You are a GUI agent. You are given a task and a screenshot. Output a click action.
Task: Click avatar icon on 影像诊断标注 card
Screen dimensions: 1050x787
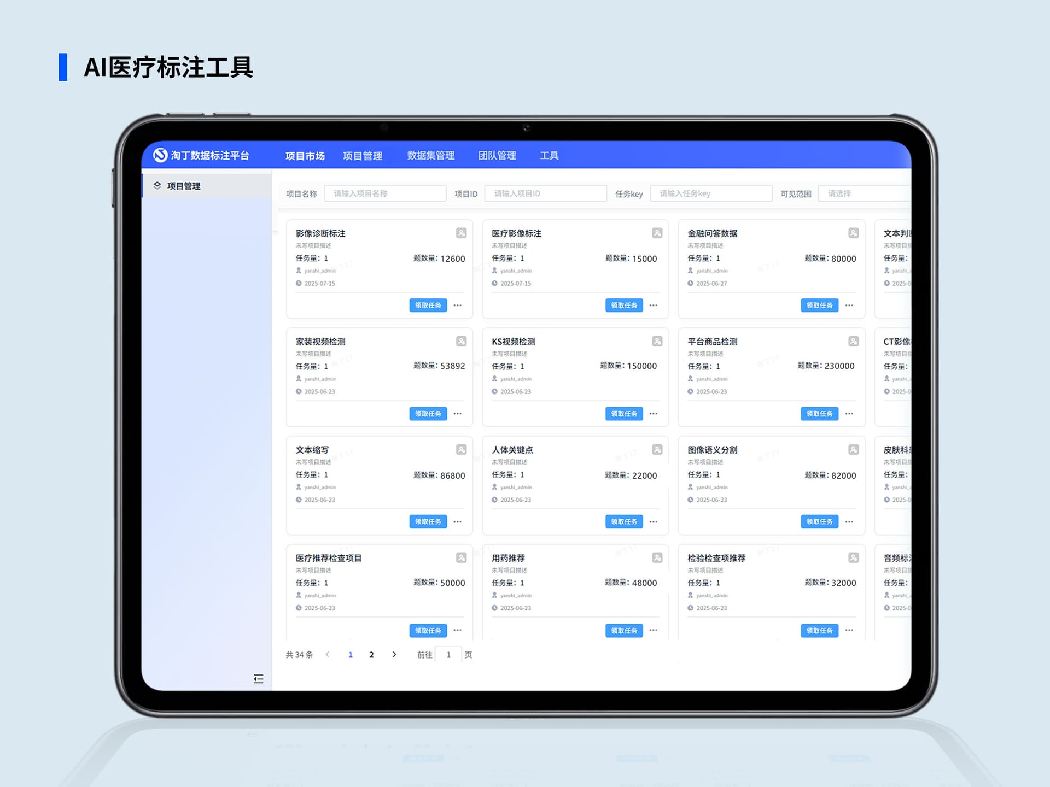pyautogui.click(x=461, y=233)
